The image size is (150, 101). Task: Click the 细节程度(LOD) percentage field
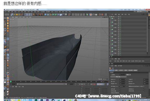pyautogui.click(x=122, y=86)
